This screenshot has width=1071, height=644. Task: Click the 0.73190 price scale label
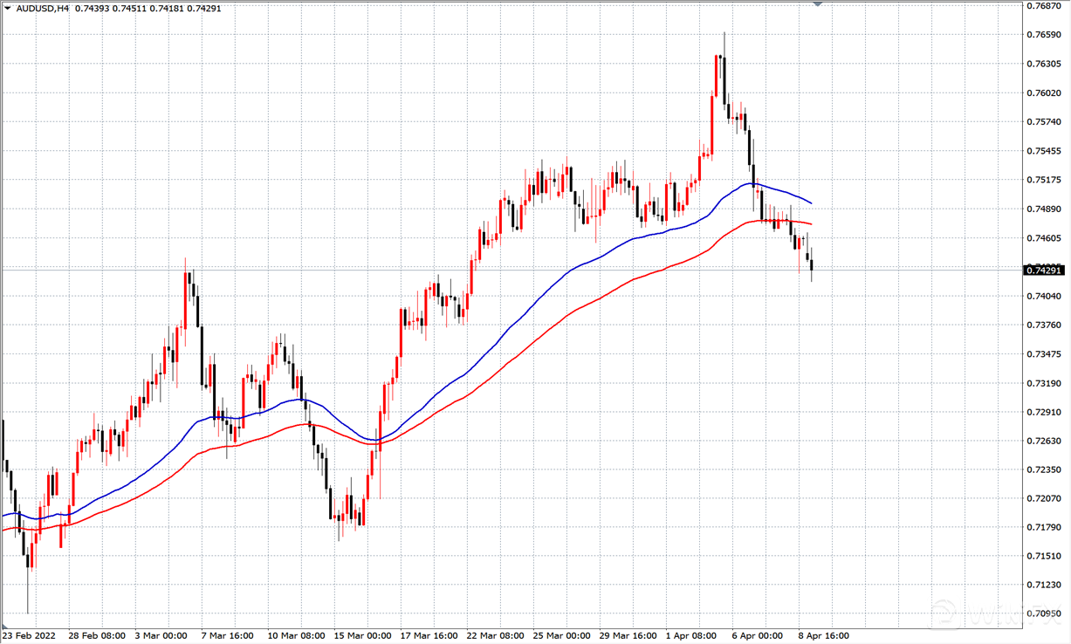click(1043, 383)
